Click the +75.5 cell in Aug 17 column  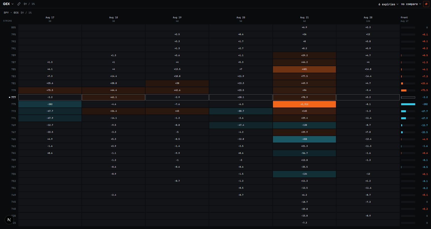tap(50, 90)
